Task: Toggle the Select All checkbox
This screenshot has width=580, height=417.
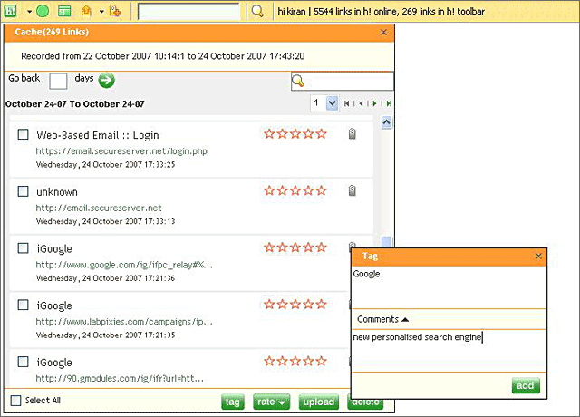Action: tap(15, 401)
